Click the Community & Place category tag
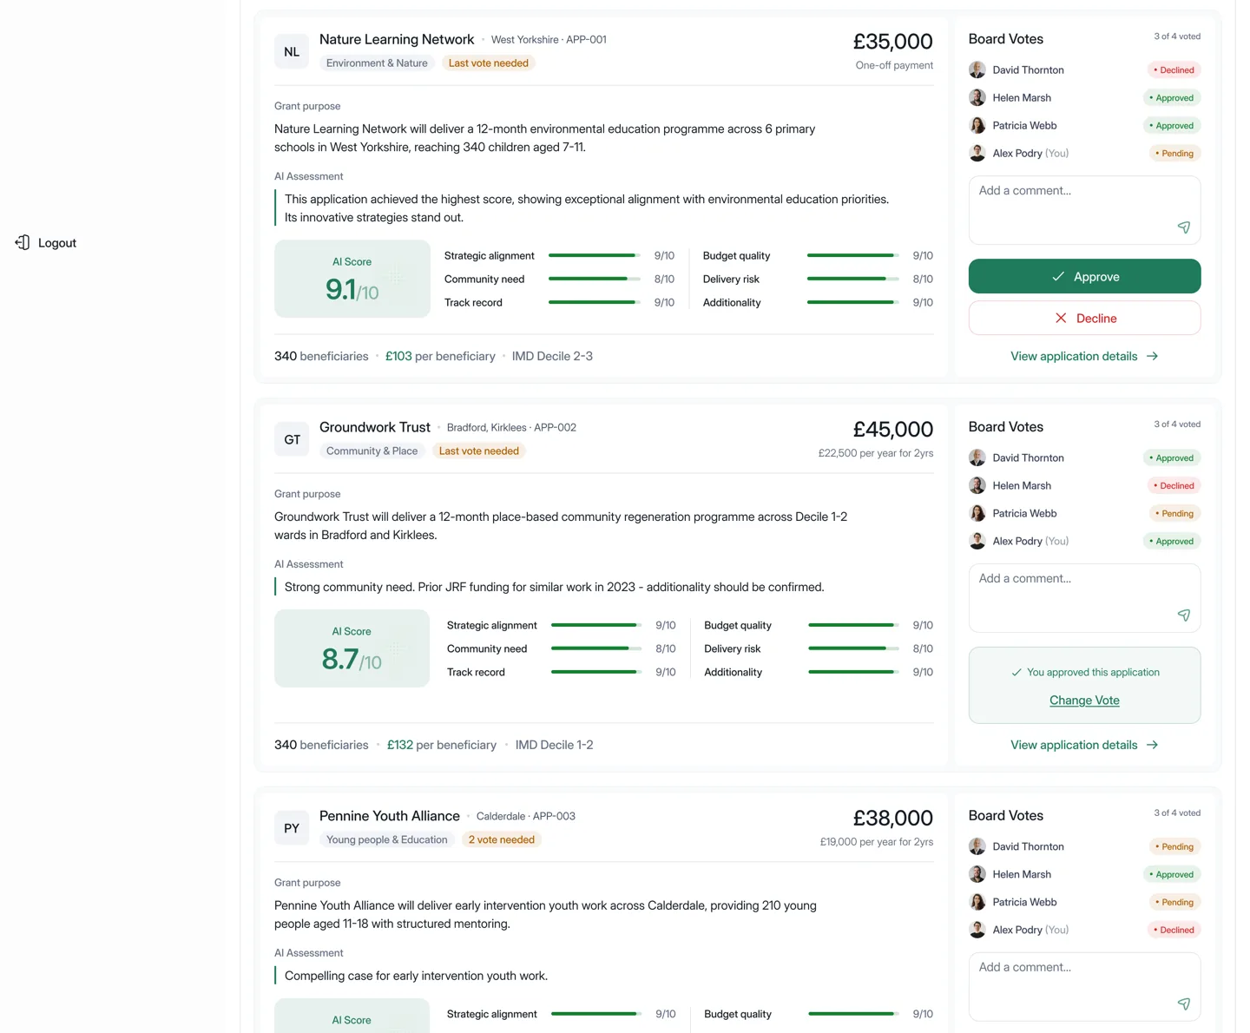The image size is (1250, 1033). coord(372,451)
